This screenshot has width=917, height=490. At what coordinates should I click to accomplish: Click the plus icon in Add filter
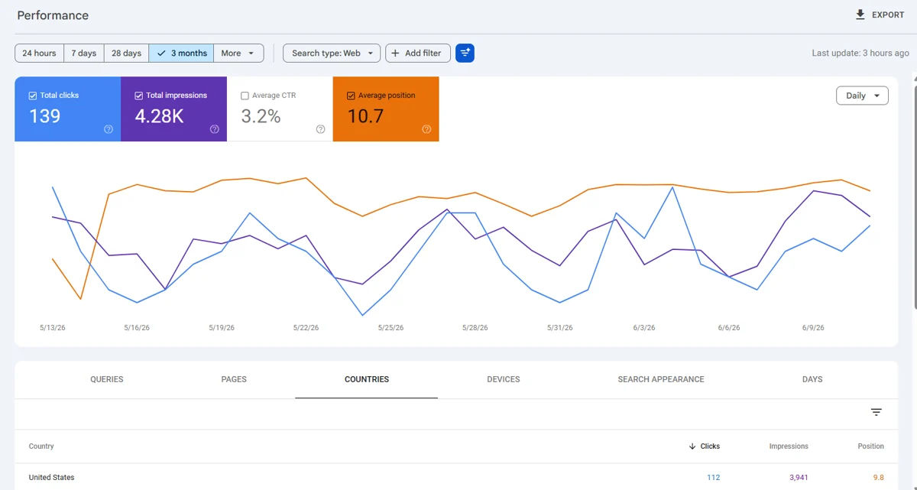pos(395,53)
